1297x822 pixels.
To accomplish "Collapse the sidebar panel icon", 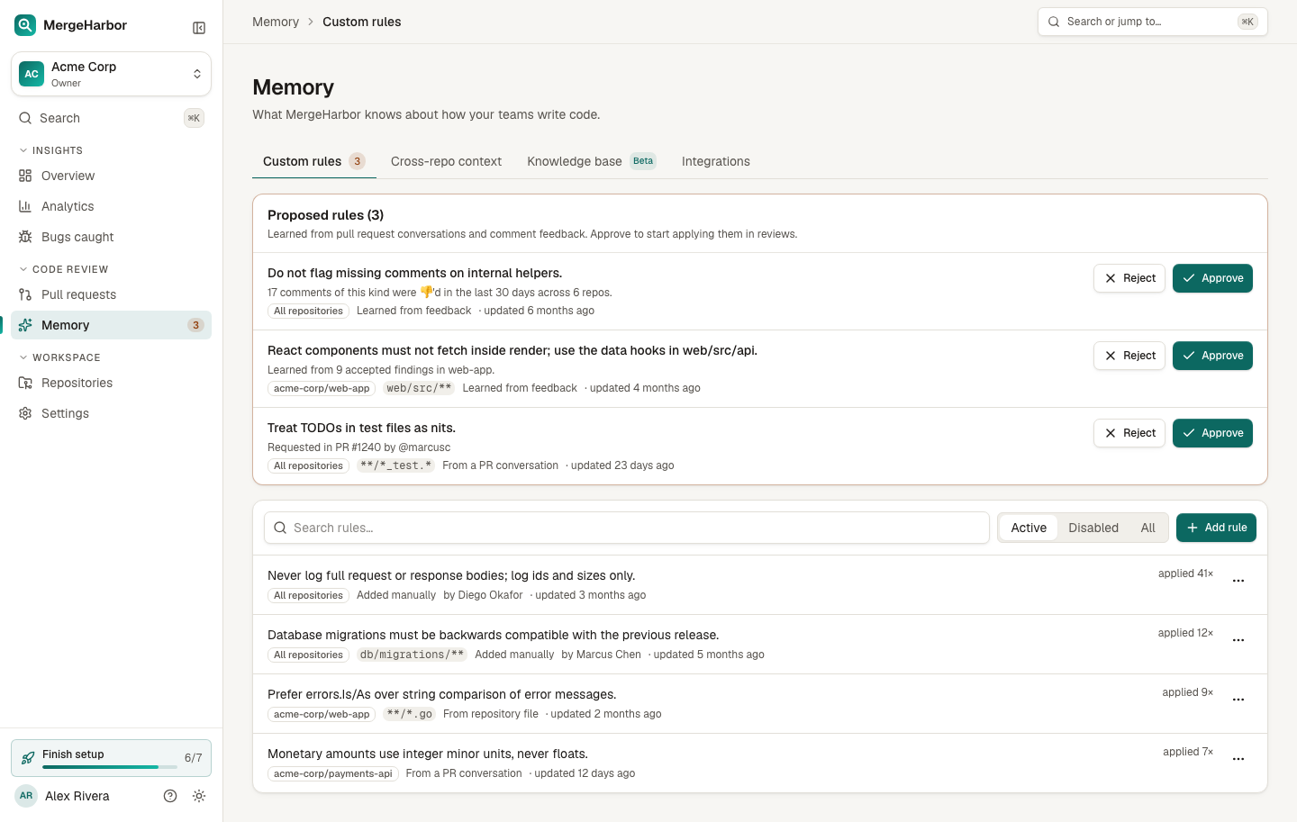I will pos(199,28).
